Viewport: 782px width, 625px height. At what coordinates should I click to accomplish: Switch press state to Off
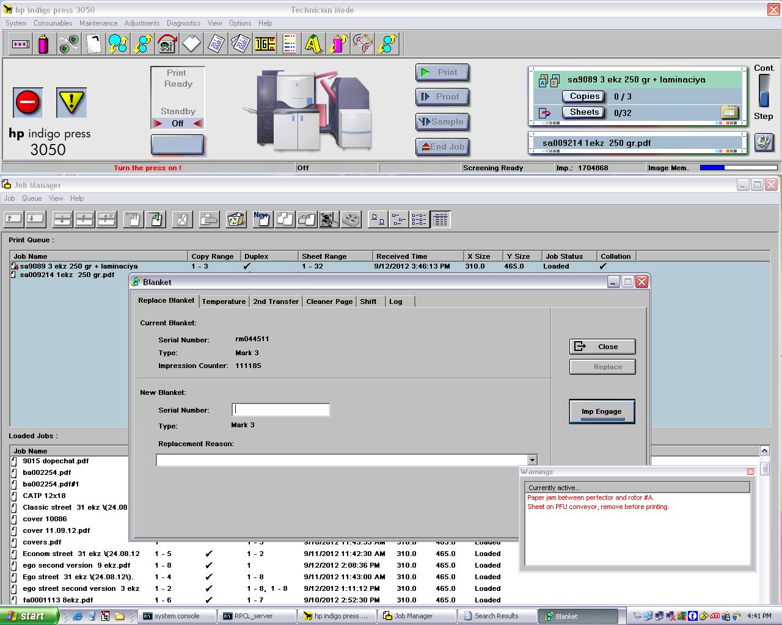point(178,123)
